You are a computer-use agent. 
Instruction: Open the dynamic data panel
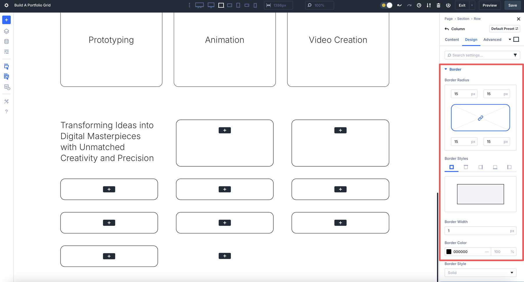point(6,41)
